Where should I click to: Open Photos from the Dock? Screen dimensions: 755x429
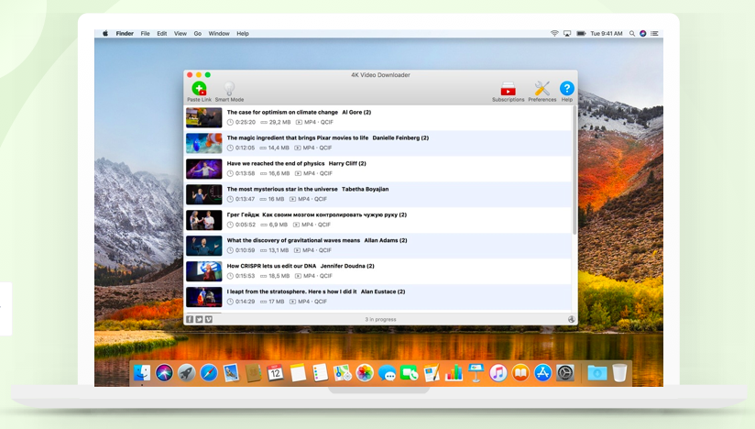point(365,373)
